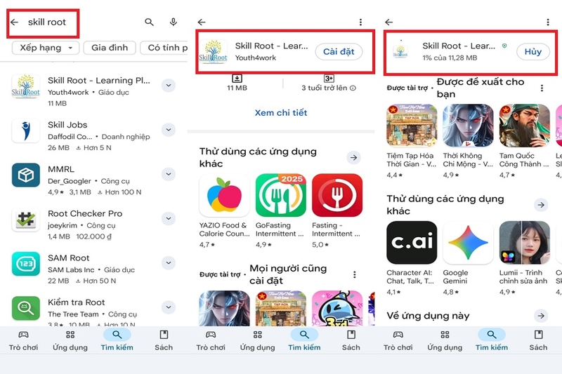
Task: Open 'Ứng dụng' tab on the 'Hủy' screen
Action: tap(445, 340)
